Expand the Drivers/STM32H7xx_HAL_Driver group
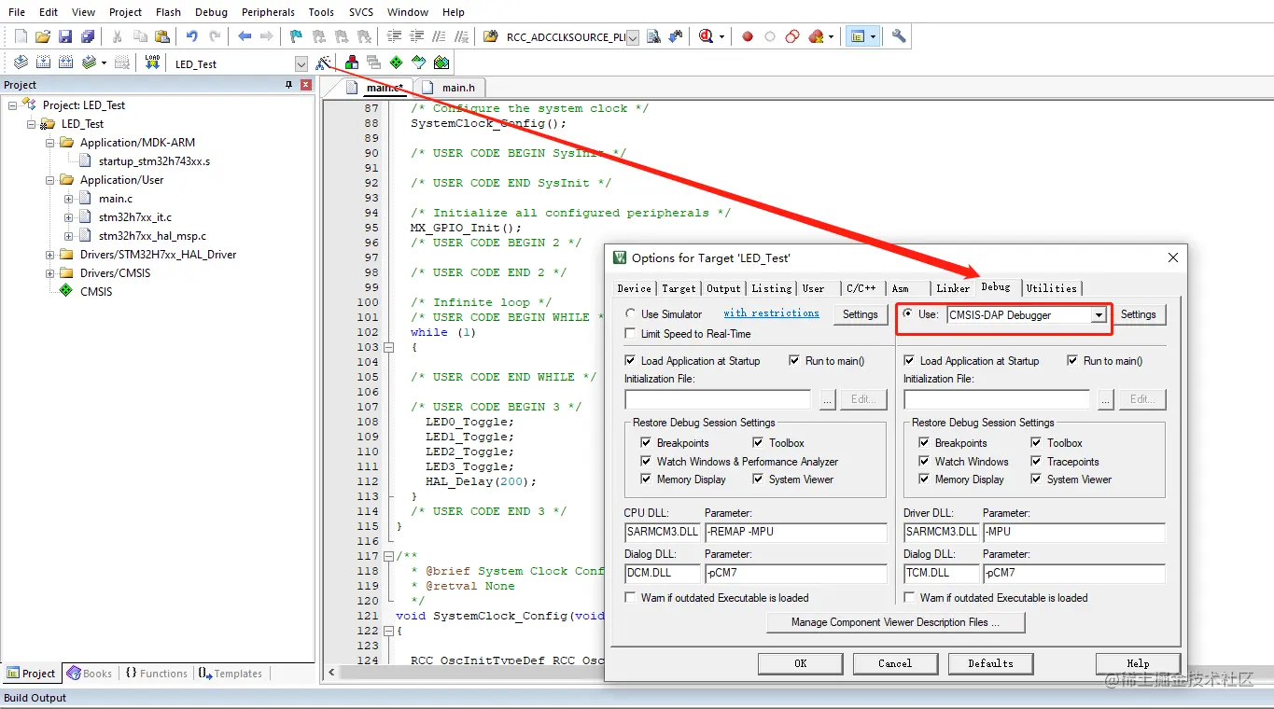Screen dimensions: 1274x709 coord(50,255)
